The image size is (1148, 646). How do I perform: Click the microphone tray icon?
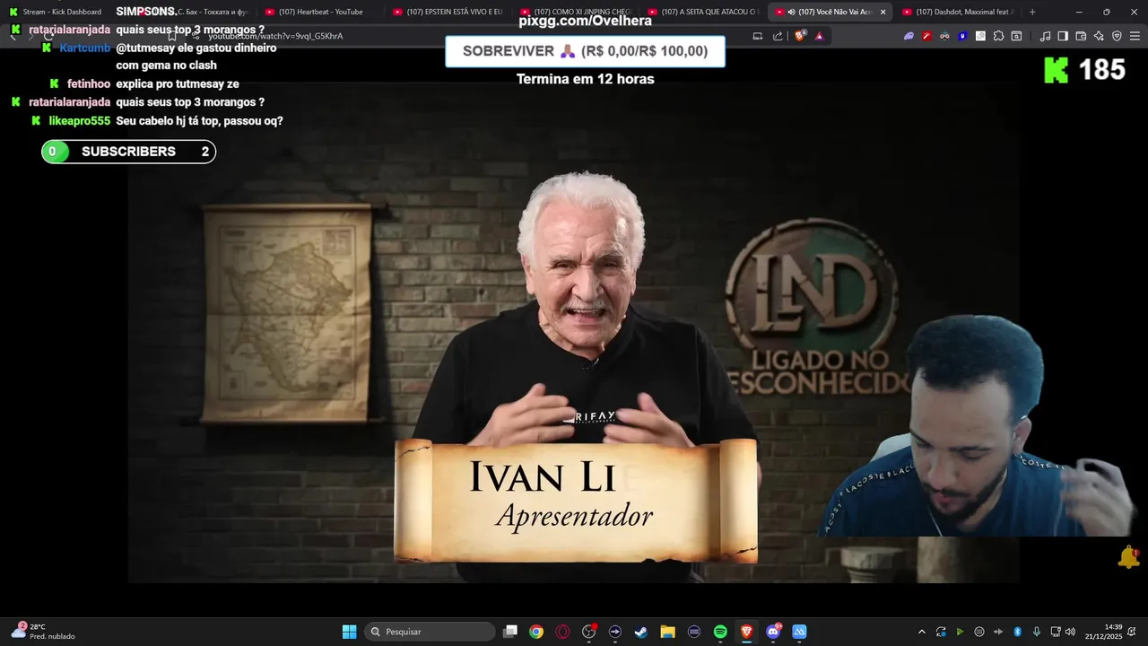click(x=1037, y=632)
